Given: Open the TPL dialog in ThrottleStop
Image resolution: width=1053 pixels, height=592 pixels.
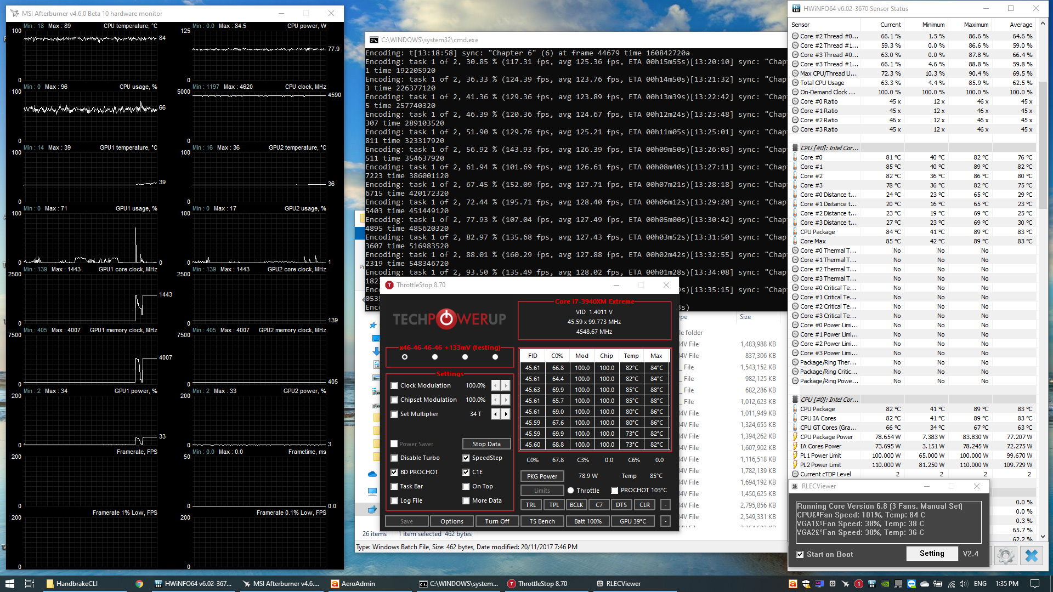Looking at the screenshot, I should tap(554, 505).
